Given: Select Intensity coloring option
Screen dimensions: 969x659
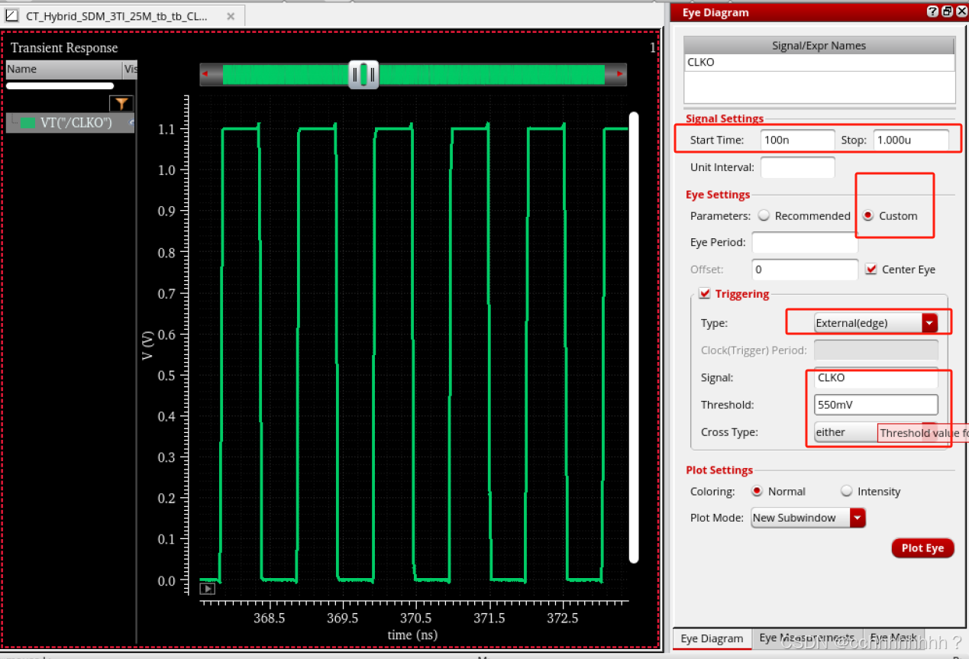Looking at the screenshot, I should (x=846, y=491).
